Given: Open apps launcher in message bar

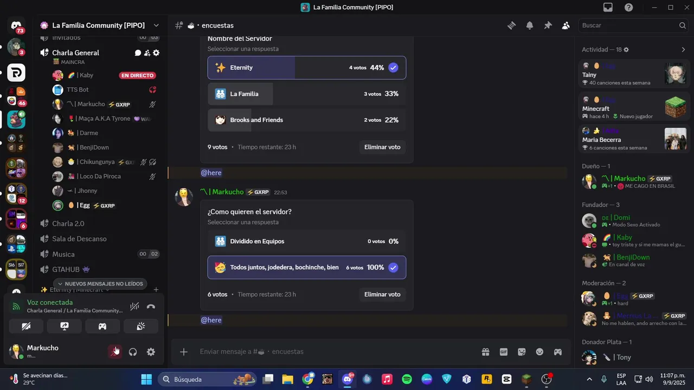Looking at the screenshot, I should coord(557,352).
